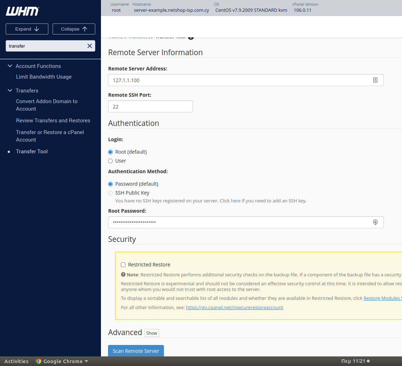This screenshot has width=402, height=366.
Task: Click the Remote Server Information heading
Action: tap(155, 52)
